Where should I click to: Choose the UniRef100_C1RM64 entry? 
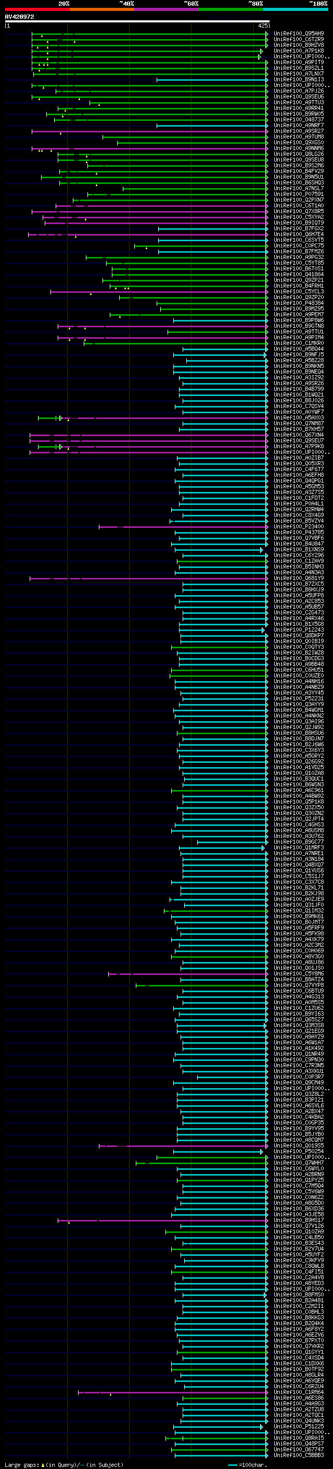point(298,1392)
